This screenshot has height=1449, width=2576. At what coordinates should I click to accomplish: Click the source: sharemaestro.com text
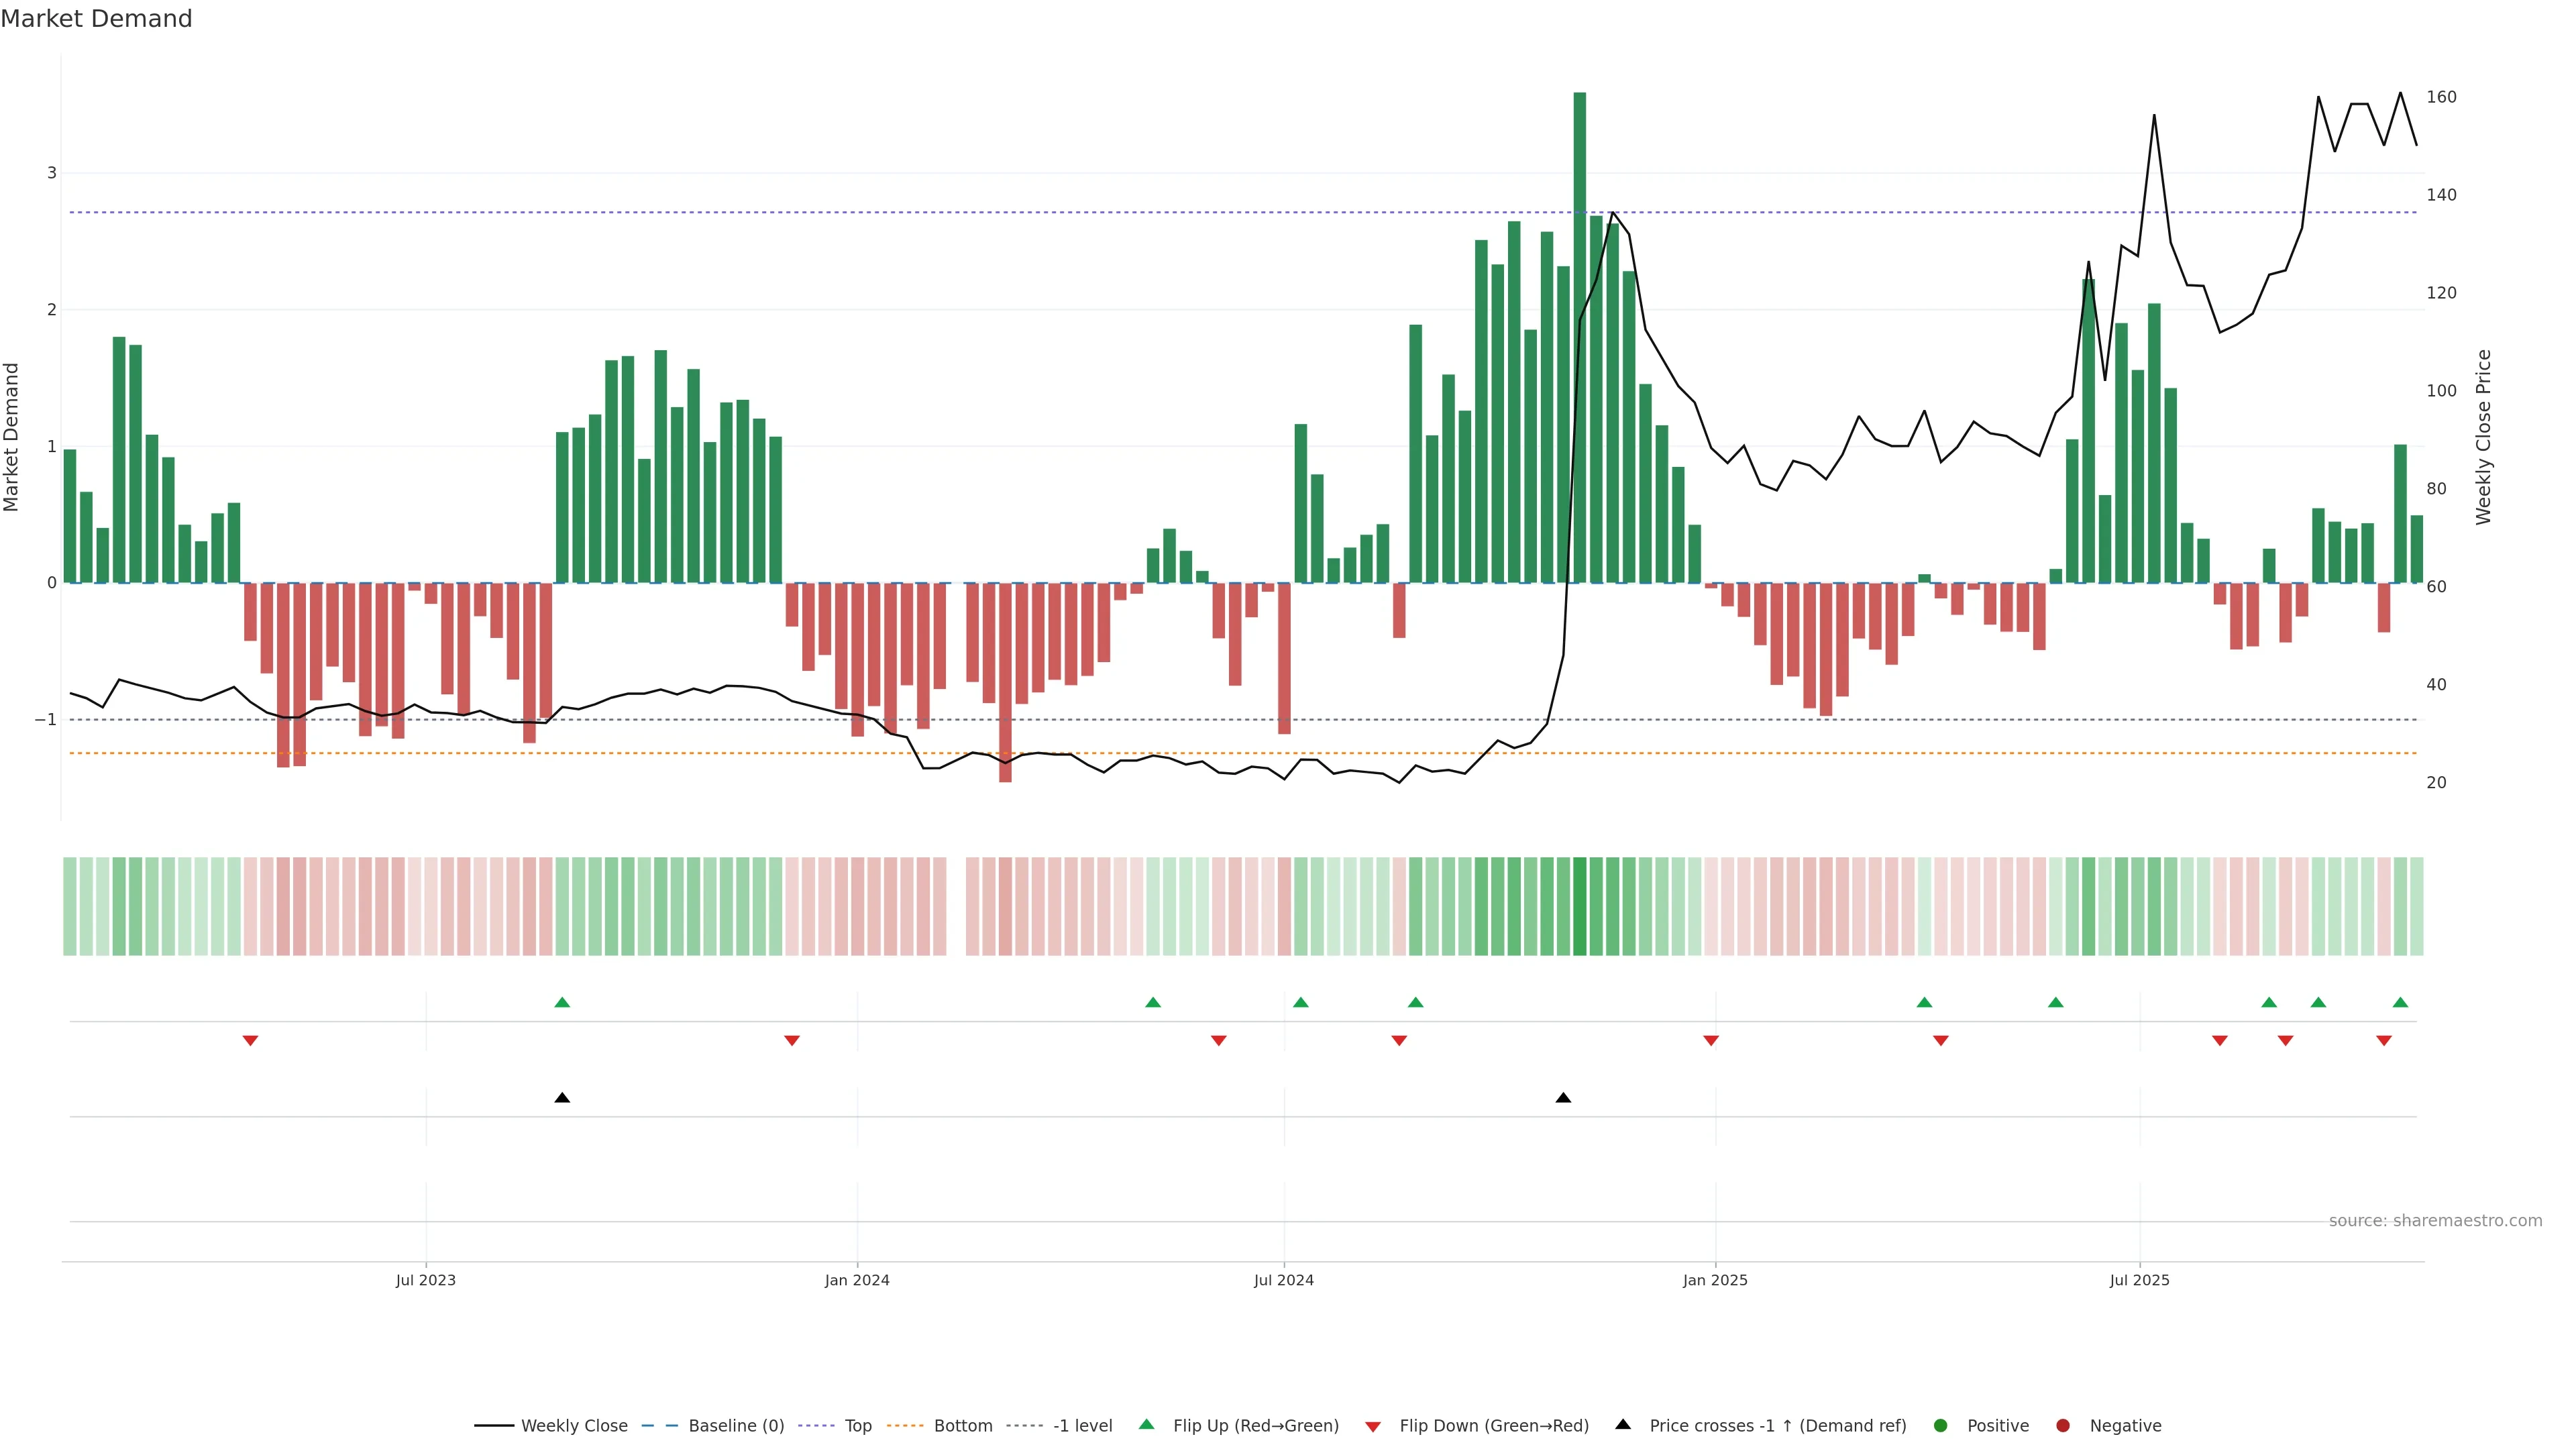(2435, 1220)
